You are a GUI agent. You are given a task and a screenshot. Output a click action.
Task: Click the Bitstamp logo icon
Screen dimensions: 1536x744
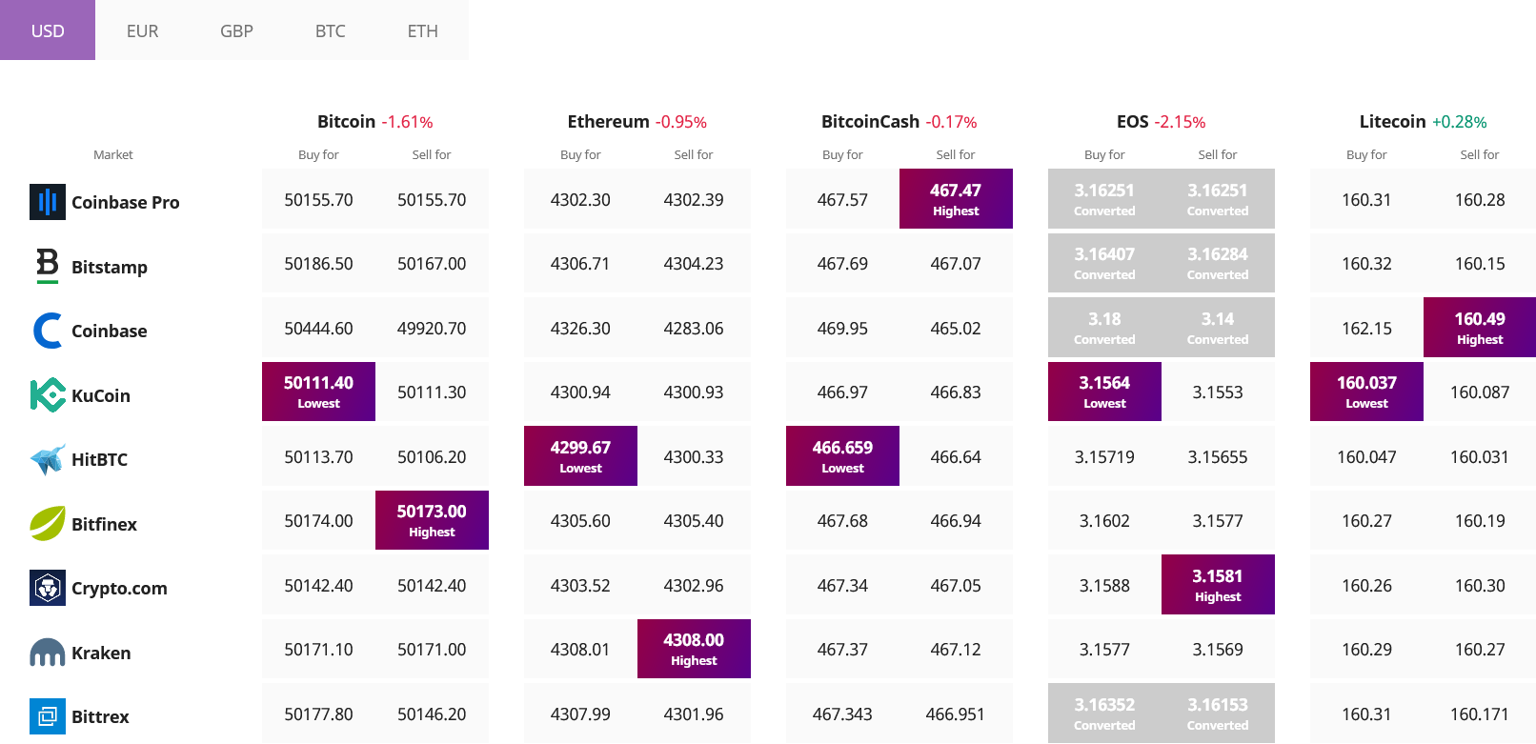coord(48,266)
